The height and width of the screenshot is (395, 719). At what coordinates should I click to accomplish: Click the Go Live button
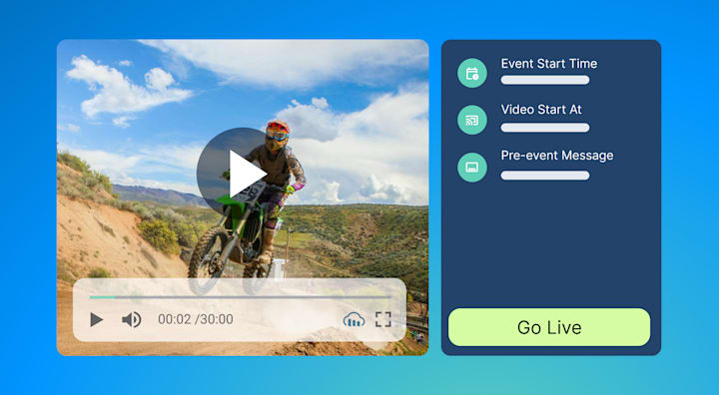[549, 327]
